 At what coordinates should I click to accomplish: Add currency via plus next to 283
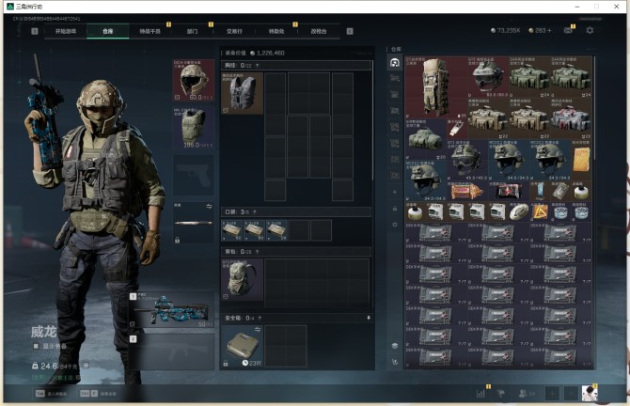[x=549, y=30]
